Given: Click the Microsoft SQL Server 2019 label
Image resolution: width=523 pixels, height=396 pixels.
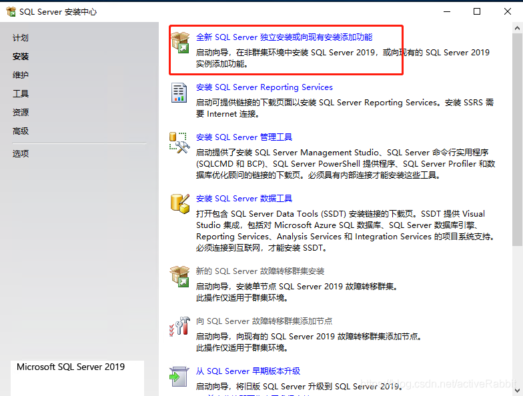Looking at the screenshot, I should click(x=71, y=367).
